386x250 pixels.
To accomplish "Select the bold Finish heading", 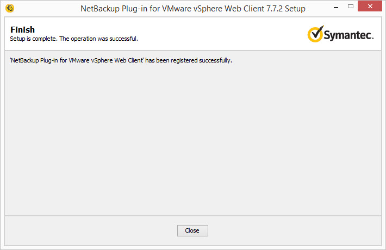I will (x=23, y=30).
